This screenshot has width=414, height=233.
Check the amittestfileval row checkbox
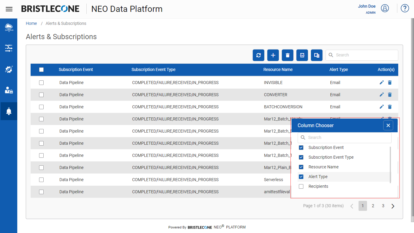(x=42, y=192)
